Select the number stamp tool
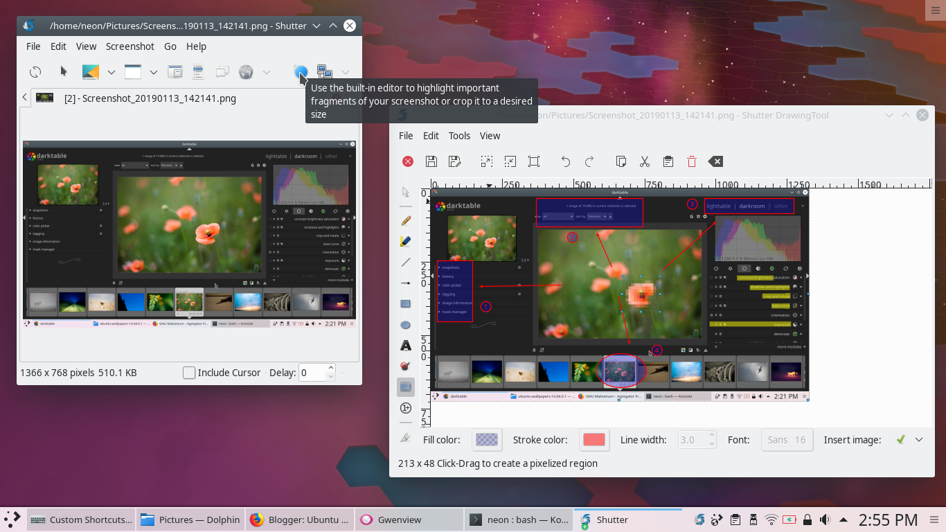This screenshot has height=532, width=946. (x=406, y=407)
